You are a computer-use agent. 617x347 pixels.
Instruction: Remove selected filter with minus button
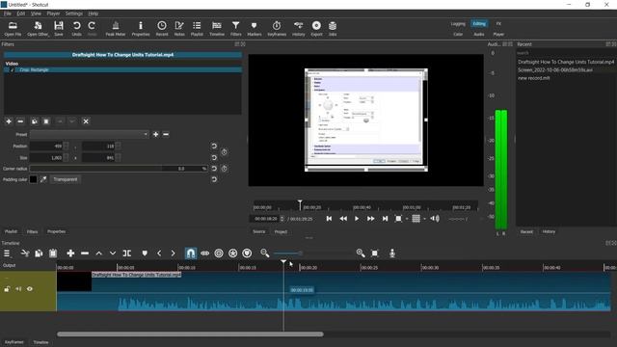[x=20, y=121]
